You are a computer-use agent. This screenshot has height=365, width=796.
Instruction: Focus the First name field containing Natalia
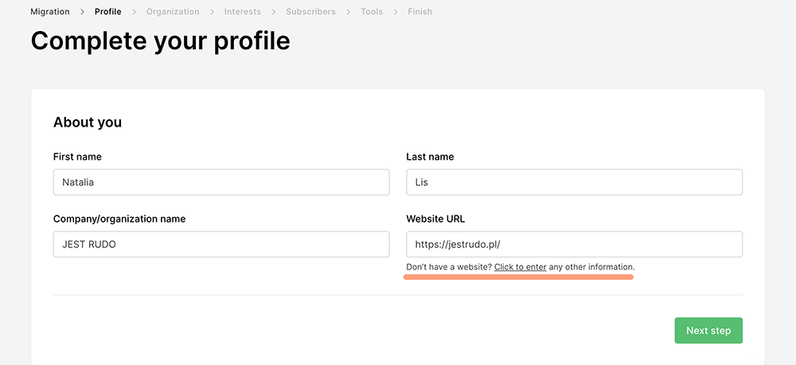(x=221, y=182)
